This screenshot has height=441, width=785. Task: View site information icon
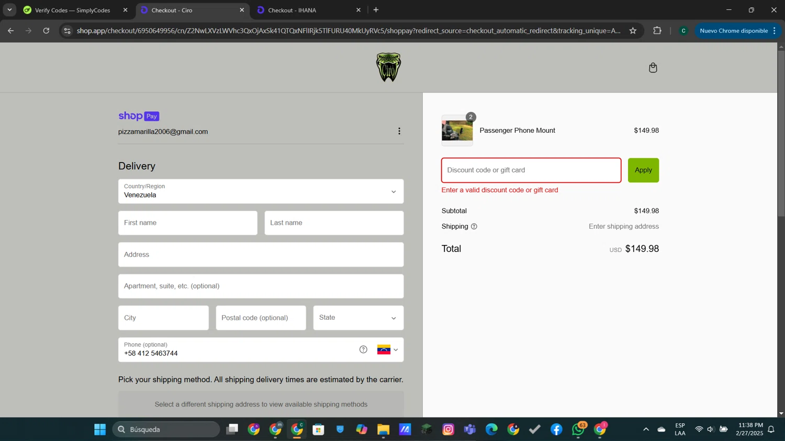67,31
